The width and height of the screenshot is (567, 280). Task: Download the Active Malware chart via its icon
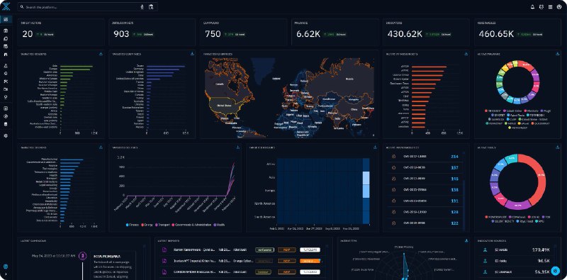coord(557,54)
